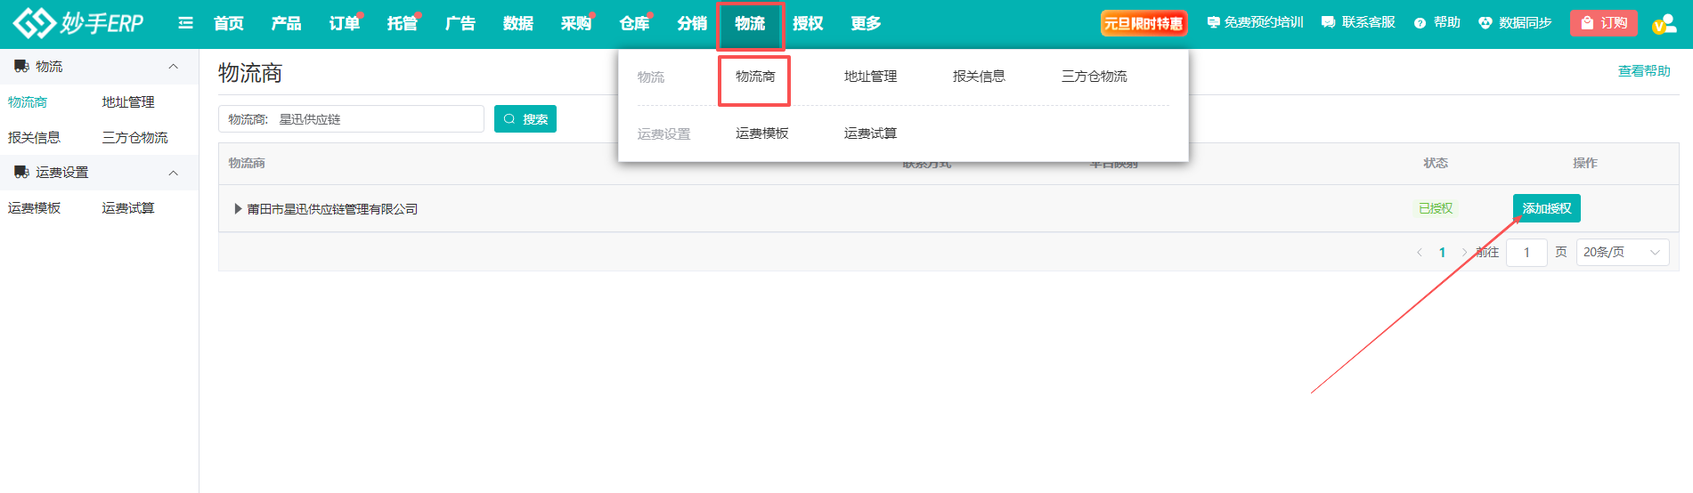Open the 仓库 top menu

coord(634,23)
